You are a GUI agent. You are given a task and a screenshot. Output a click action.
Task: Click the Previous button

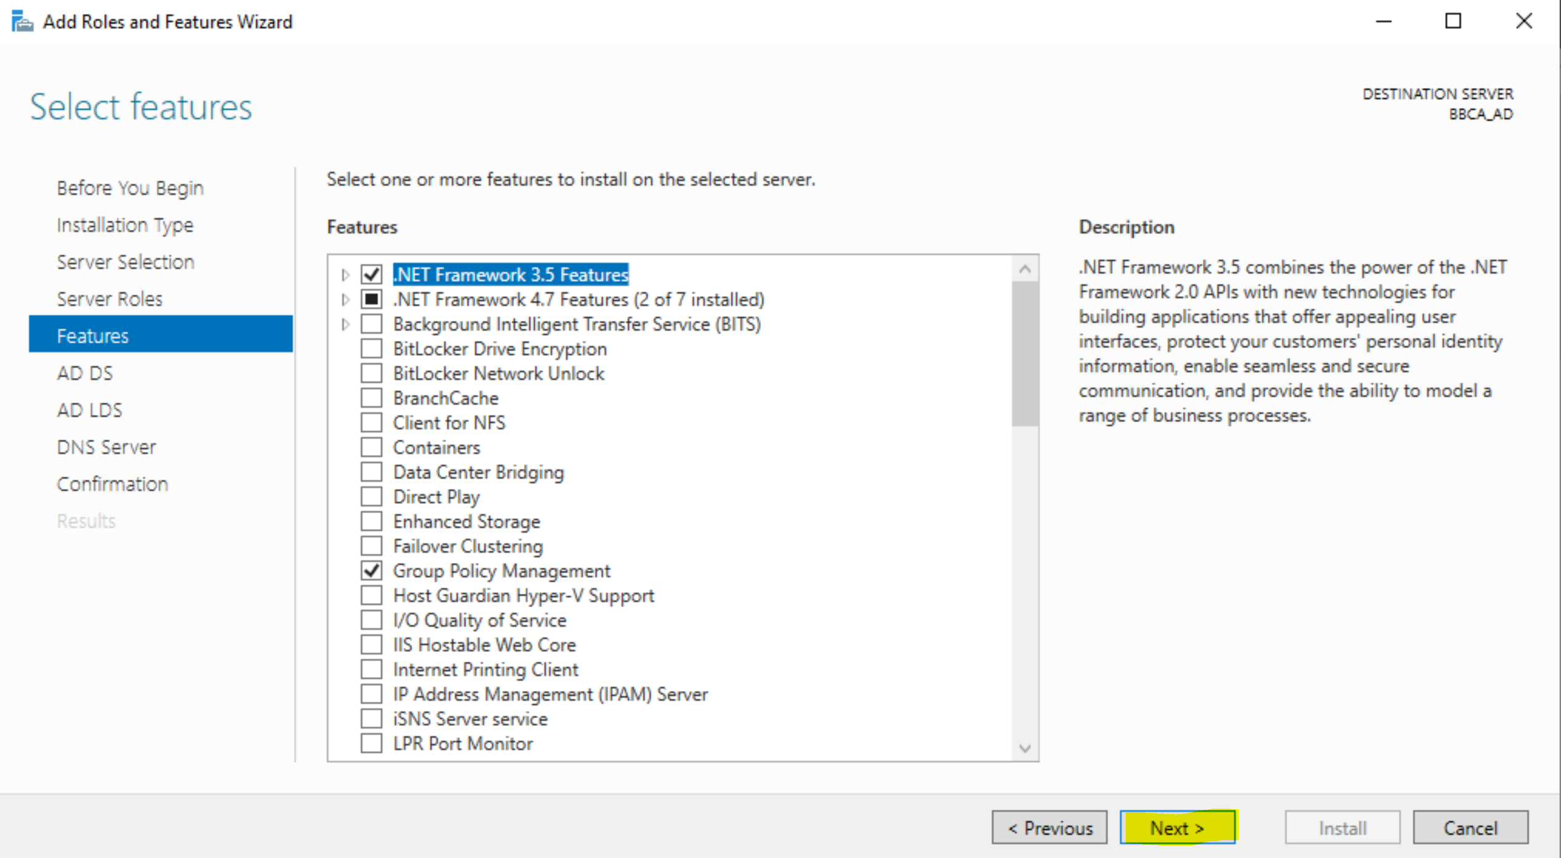click(1050, 827)
